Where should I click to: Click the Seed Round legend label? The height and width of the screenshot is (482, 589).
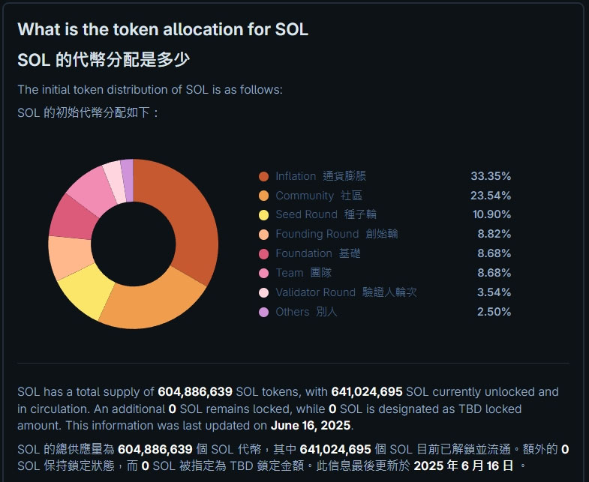(x=306, y=215)
